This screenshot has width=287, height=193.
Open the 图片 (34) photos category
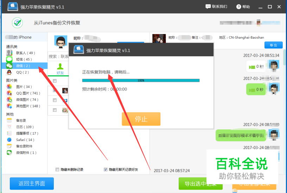(24, 87)
